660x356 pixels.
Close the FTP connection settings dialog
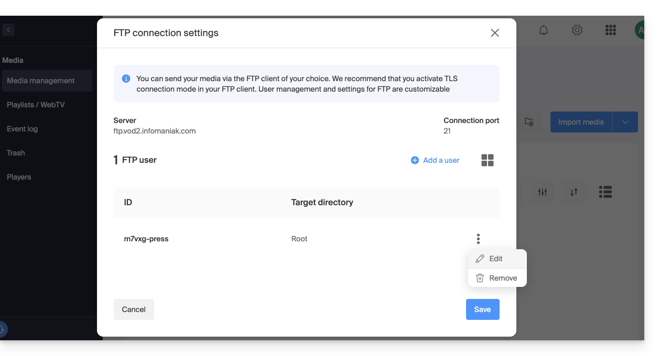[494, 33]
